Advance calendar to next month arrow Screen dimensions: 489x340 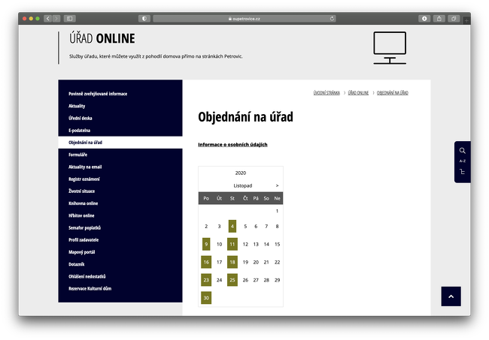tap(277, 185)
